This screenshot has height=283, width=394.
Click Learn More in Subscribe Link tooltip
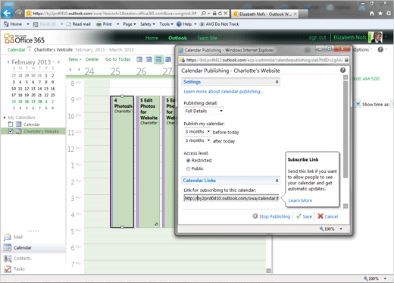(300, 200)
